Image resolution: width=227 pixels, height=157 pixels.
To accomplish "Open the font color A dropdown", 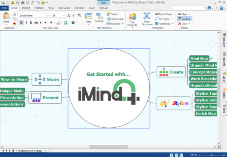I will [54, 23].
